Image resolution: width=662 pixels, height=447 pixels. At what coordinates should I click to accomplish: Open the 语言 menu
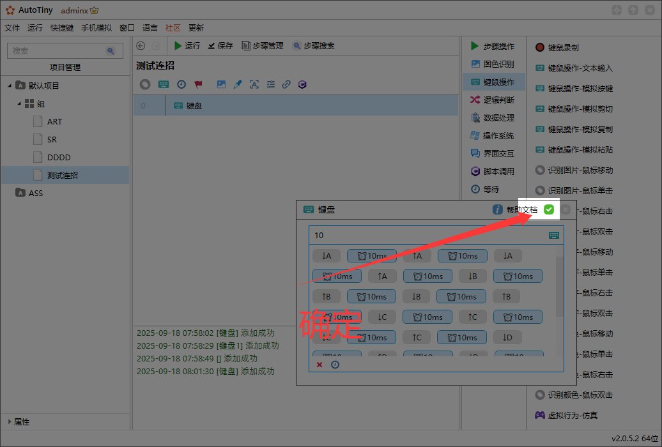click(150, 28)
